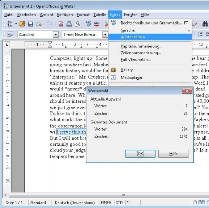Image resolution: width=209 pixels, height=208 pixels.
Task: Click the text 'Computer, lights up!'
Action: pyautogui.click(x=72, y=58)
